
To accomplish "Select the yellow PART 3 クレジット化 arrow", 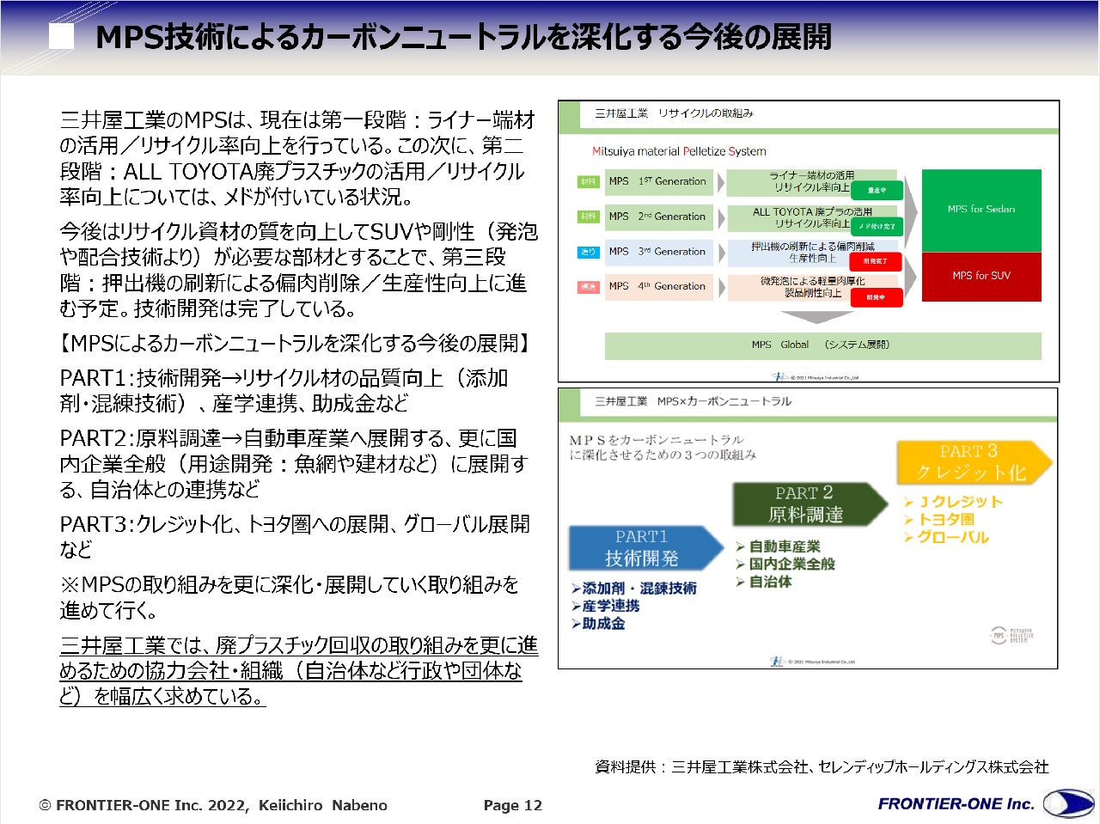I will coord(972,462).
